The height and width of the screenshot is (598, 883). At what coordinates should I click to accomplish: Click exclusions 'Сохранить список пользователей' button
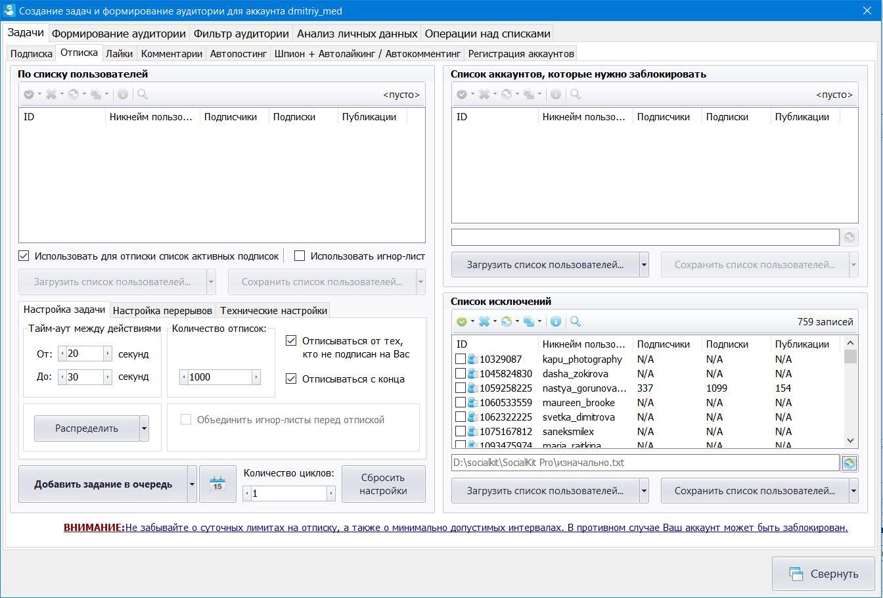click(x=755, y=491)
